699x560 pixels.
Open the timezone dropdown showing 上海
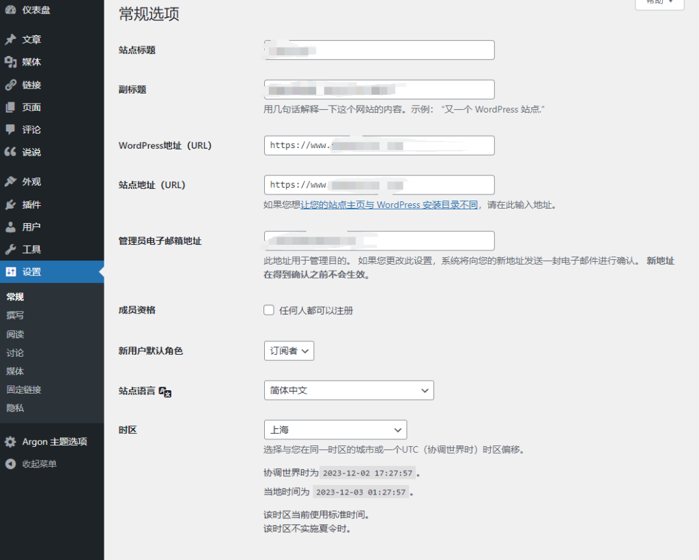[x=335, y=430]
